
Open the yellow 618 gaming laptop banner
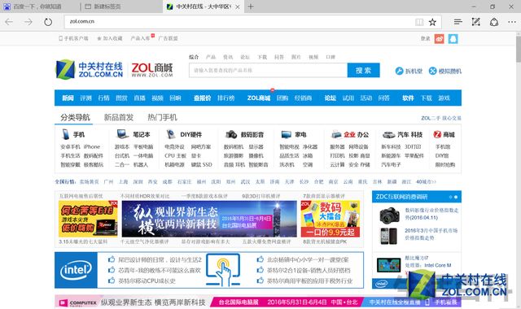click(x=88, y=219)
